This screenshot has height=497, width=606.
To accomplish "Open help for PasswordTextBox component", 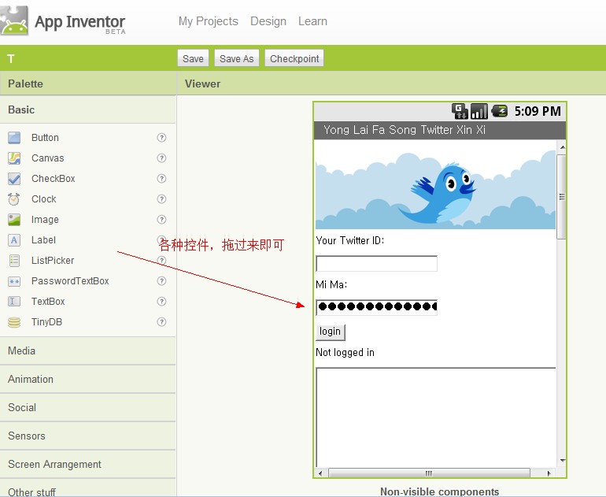I will click(161, 281).
